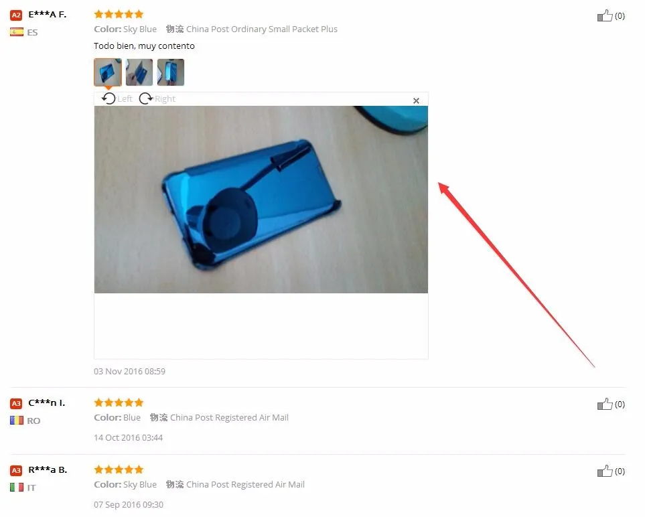Click the Romania flag icon

click(x=17, y=421)
